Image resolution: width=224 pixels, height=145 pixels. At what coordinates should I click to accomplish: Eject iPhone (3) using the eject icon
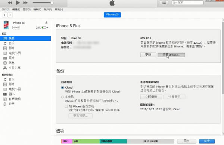[46, 22]
